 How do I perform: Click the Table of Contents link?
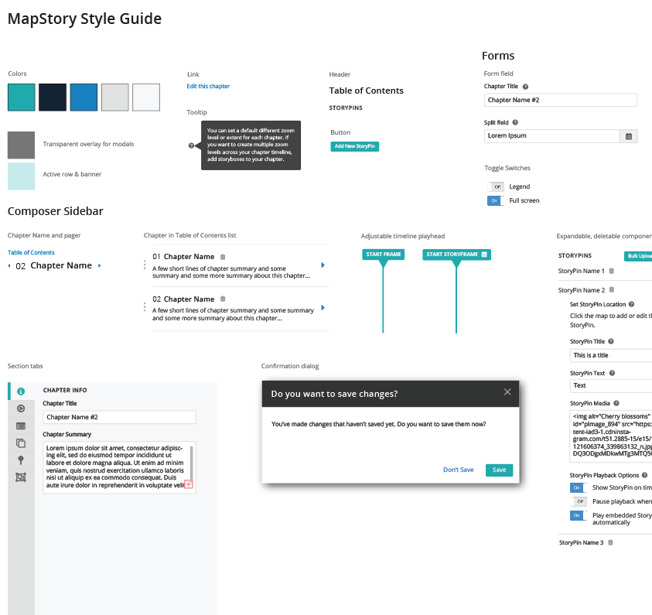[31, 252]
